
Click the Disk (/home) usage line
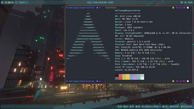click(144, 62)
